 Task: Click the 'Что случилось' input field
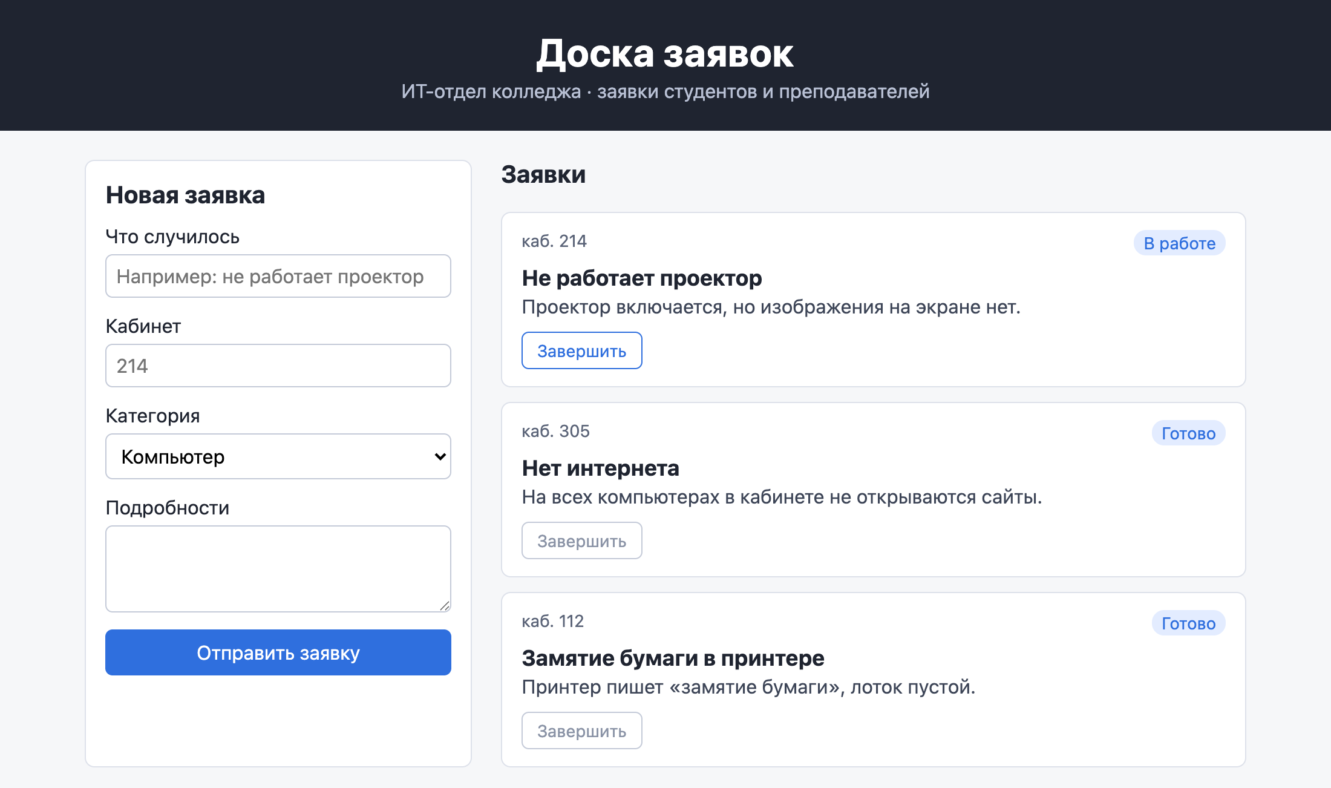pos(278,276)
